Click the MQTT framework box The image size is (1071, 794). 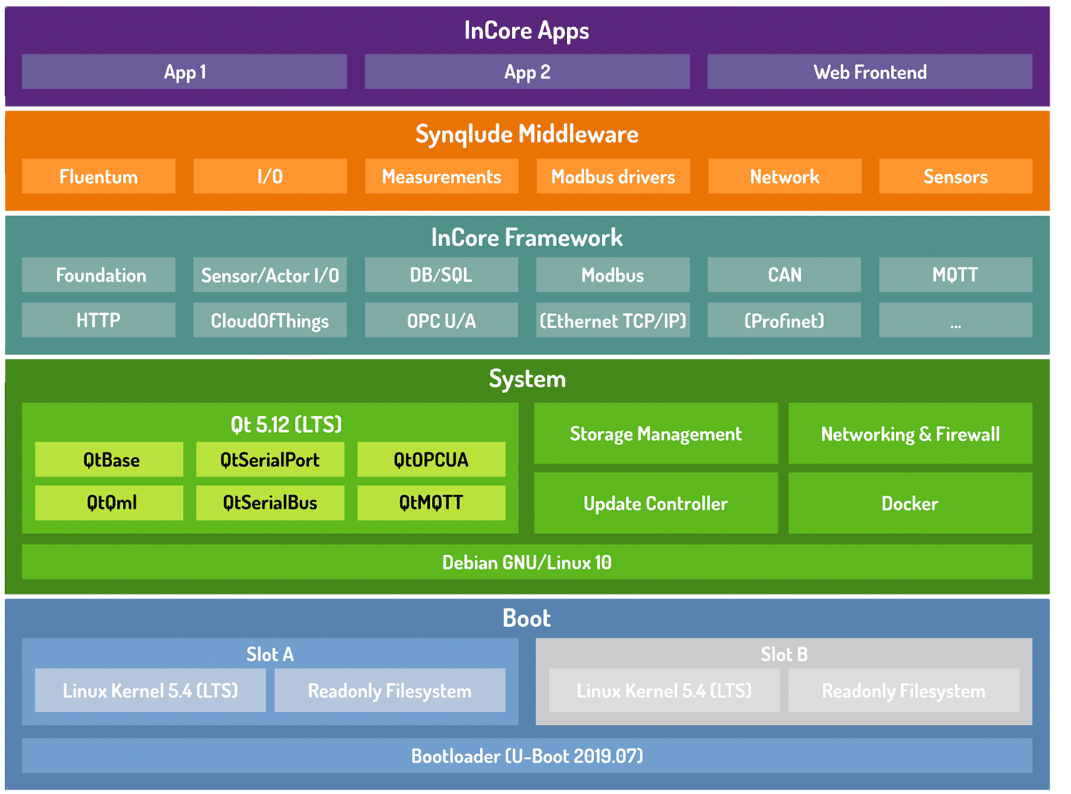955,275
